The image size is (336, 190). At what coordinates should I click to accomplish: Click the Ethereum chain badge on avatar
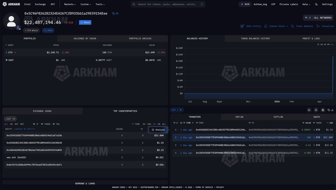click(x=18, y=27)
